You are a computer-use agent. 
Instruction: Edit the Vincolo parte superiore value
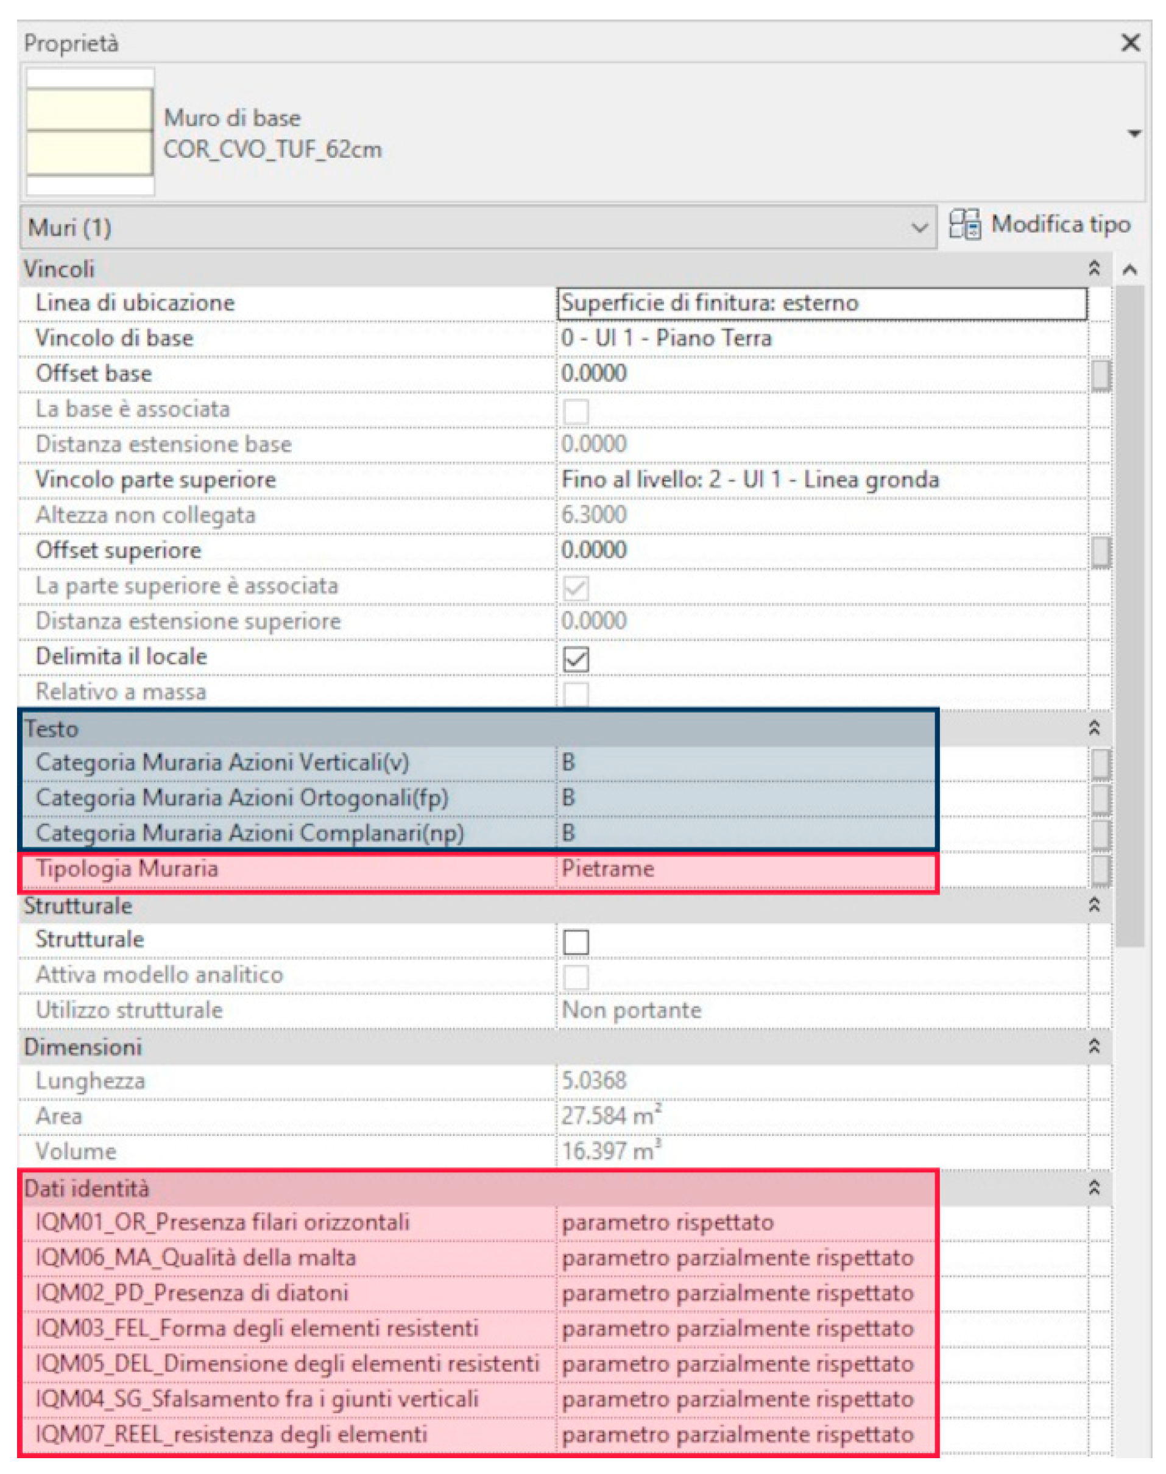(822, 480)
